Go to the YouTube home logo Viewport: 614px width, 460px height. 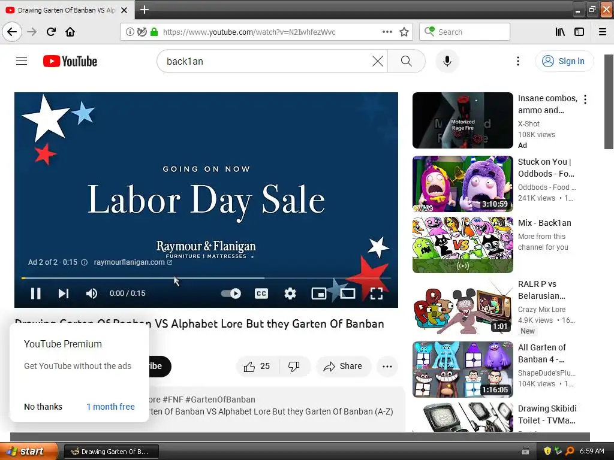click(70, 61)
